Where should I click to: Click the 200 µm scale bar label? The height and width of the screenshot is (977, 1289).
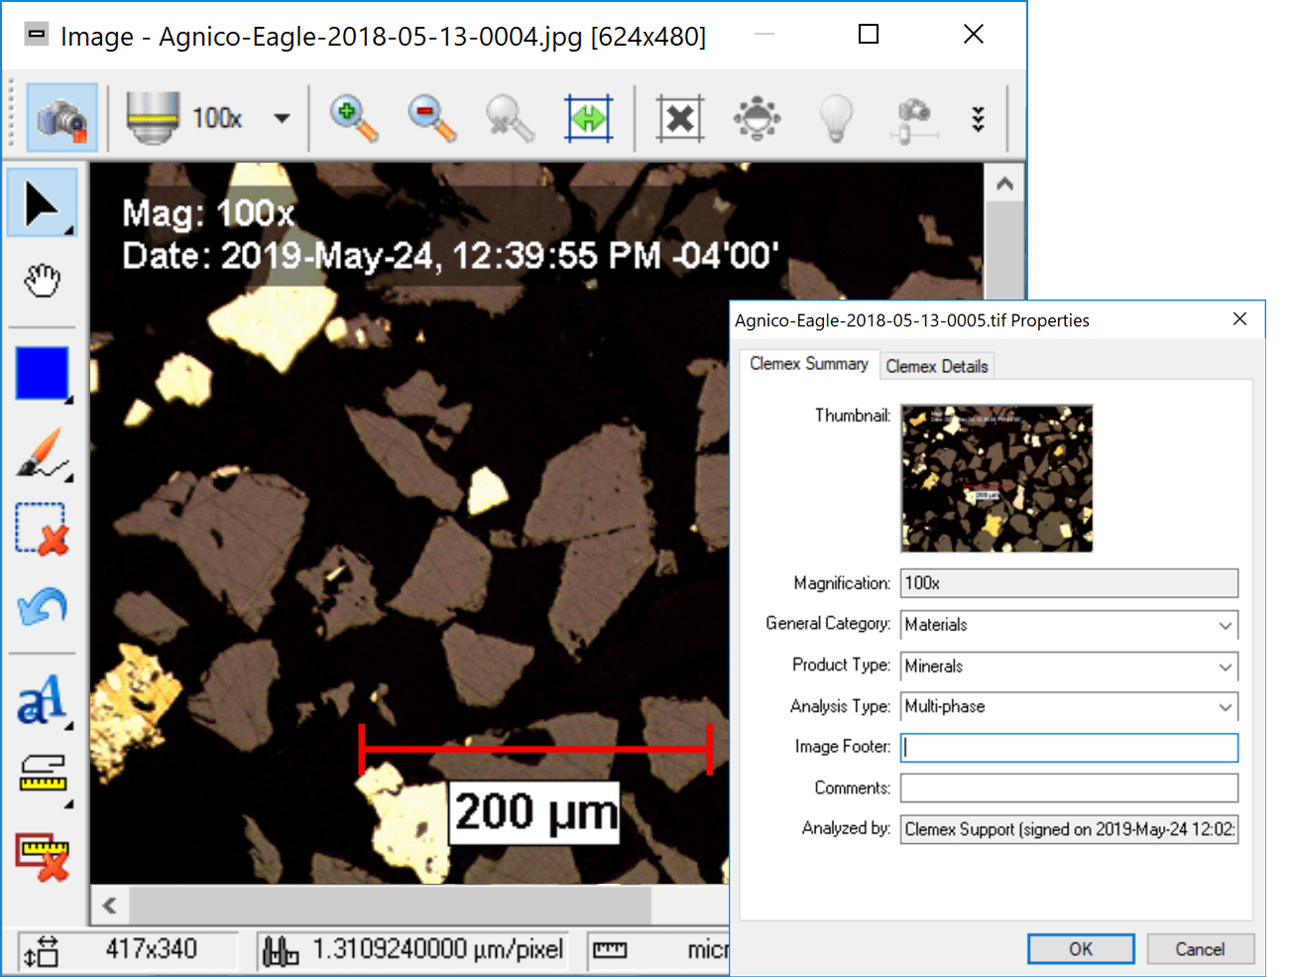[535, 813]
